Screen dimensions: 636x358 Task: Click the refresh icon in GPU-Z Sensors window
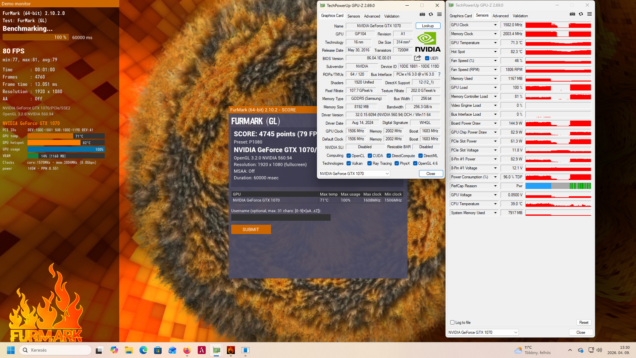(581, 14)
